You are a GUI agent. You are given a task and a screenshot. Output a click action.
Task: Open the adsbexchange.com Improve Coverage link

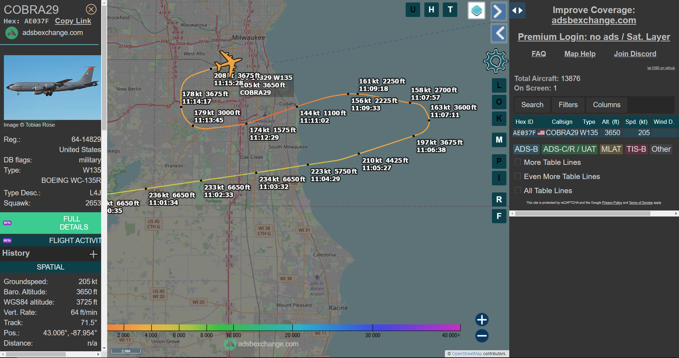tap(594, 21)
